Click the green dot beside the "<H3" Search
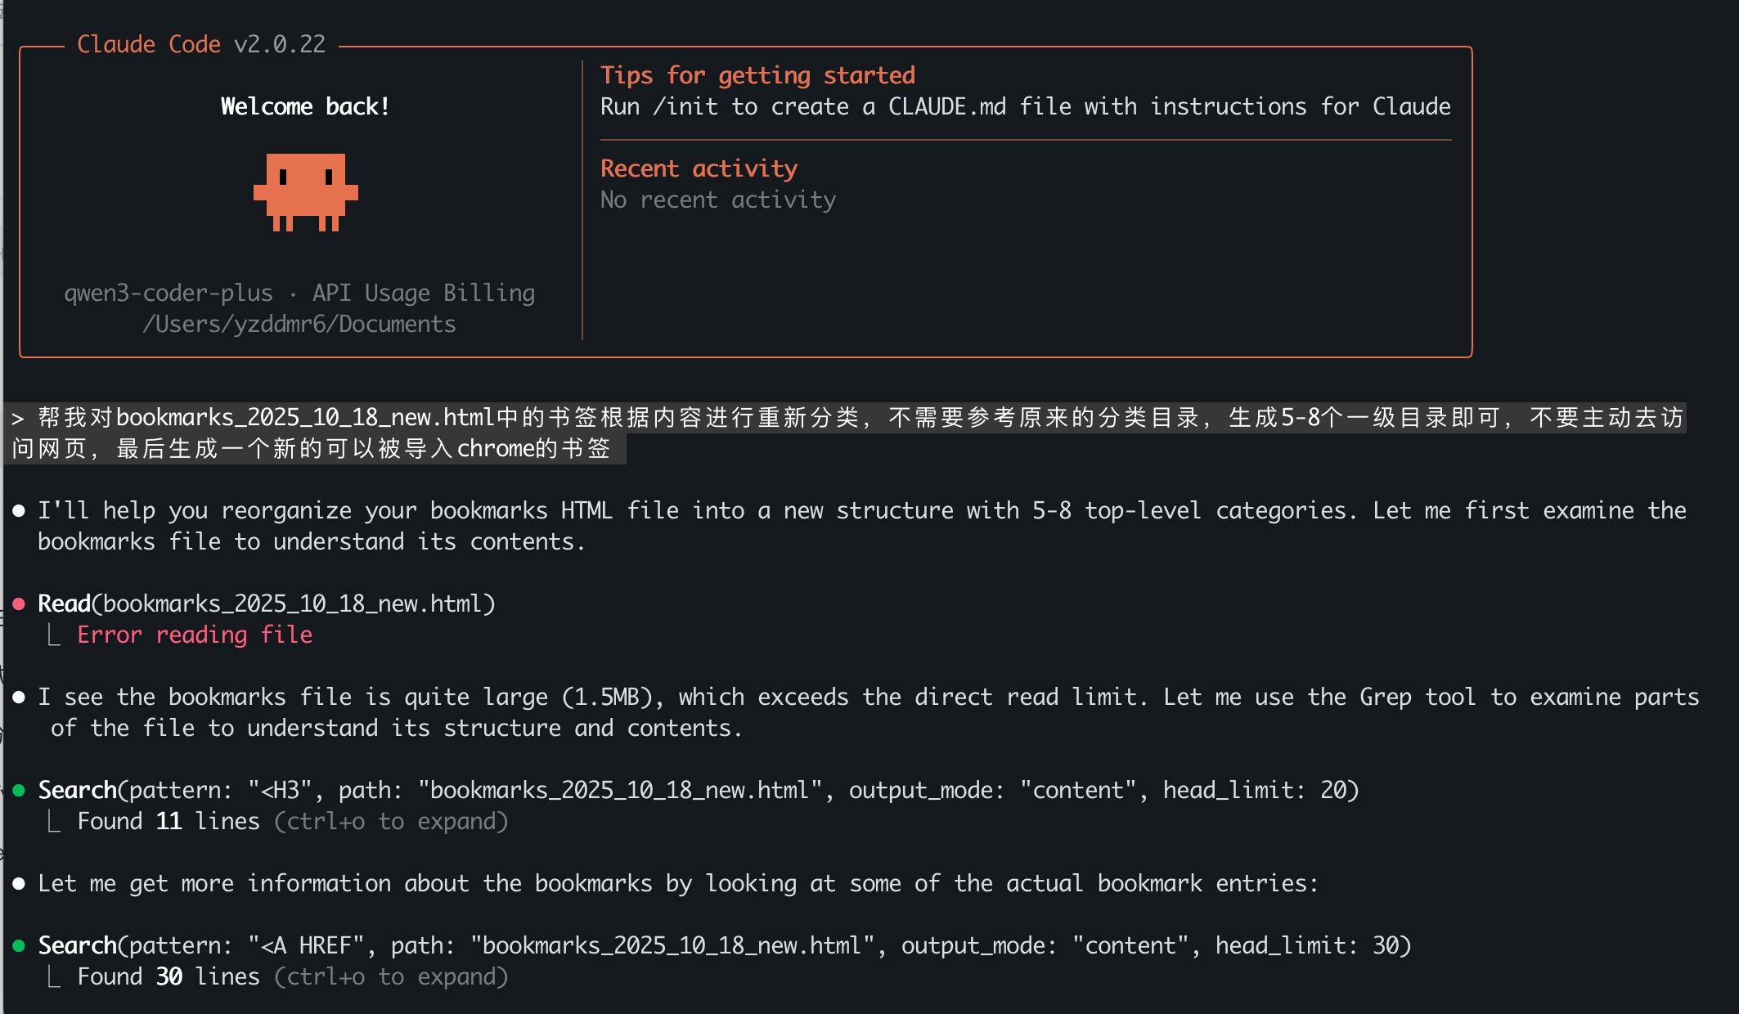The width and height of the screenshot is (1739, 1014). point(20,791)
